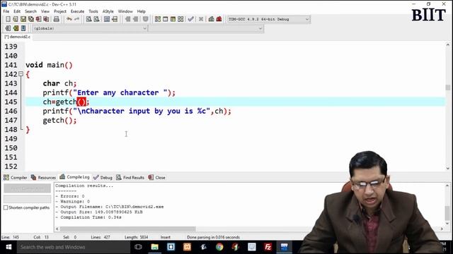The image size is (453, 254).
Task: Click 'void main()' on line 141
Action: [x=49, y=65]
